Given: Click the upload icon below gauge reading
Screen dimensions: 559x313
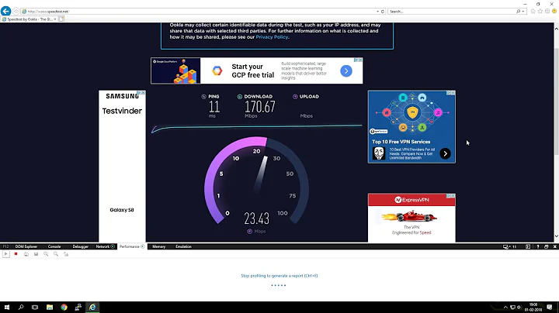Looking at the screenshot, I should pos(249,232).
